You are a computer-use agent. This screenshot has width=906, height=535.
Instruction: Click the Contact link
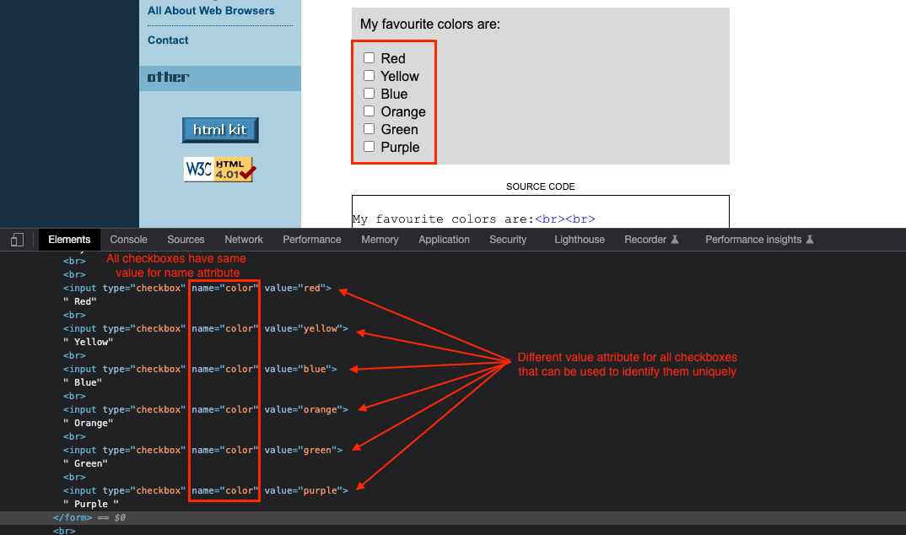[x=168, y=40]
